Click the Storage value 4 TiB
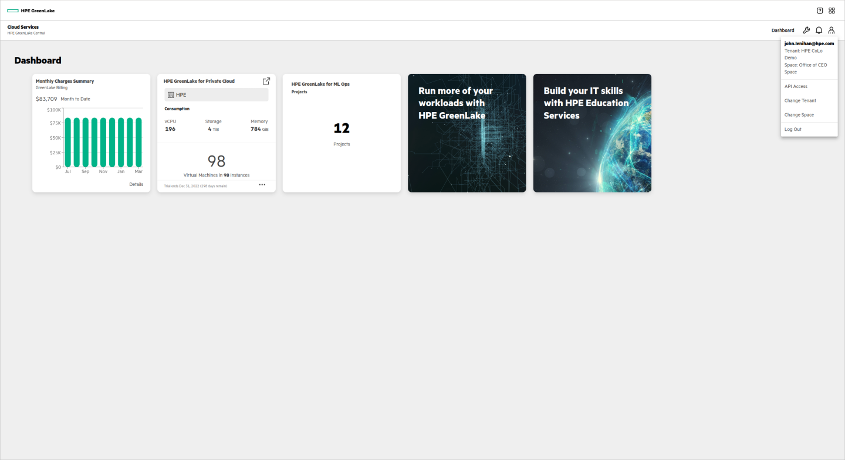The image size is (845, 460). [x=214, y=129]
